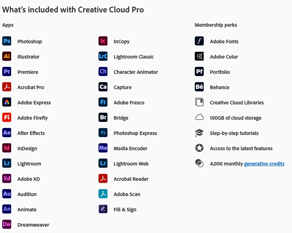Viewport: 292px width, 233px height.
Task: Click the Acrobat Pro icon
Action: 7,87
